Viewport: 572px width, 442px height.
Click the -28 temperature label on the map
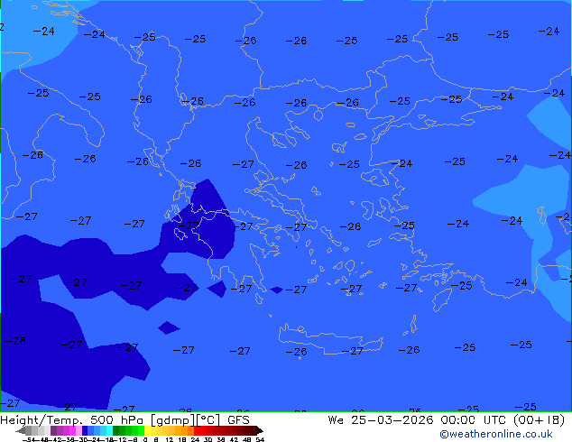pos(16,341)
